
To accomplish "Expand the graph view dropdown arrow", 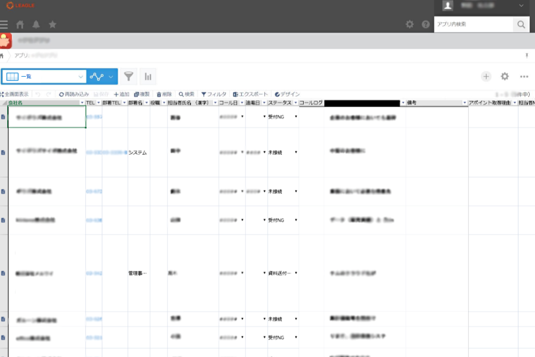I will click(x=111, y=77).
